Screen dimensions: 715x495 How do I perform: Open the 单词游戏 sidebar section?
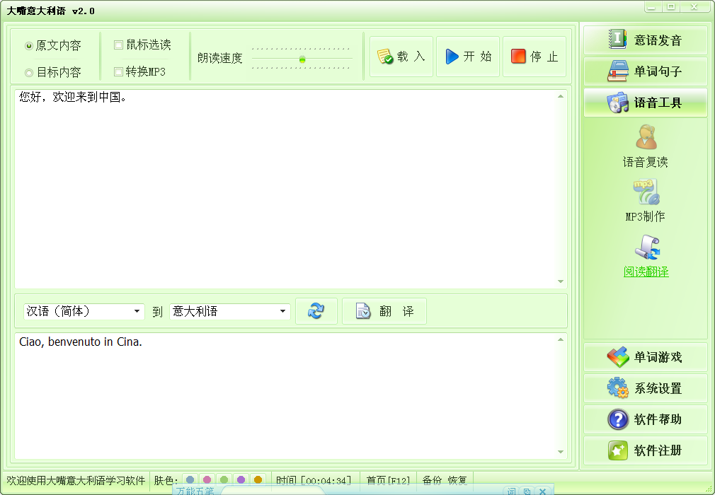click(645, 357)
